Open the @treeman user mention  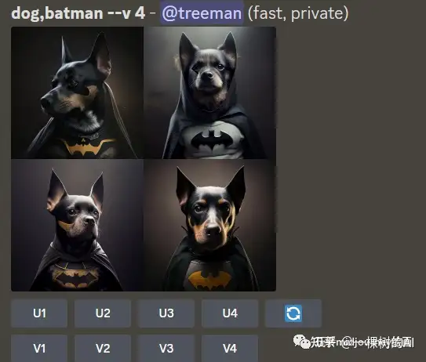[x=202, y=13]
